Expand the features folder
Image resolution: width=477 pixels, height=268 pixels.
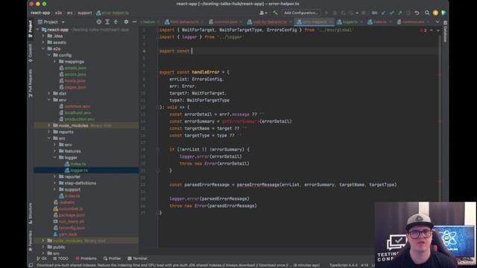pos(54,151)
